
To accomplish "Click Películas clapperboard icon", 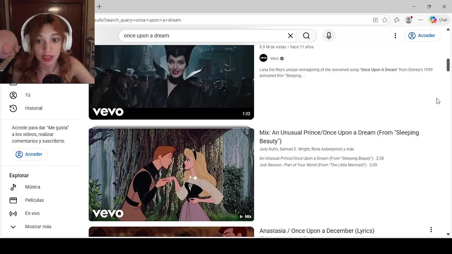I will tap(13, 200).
